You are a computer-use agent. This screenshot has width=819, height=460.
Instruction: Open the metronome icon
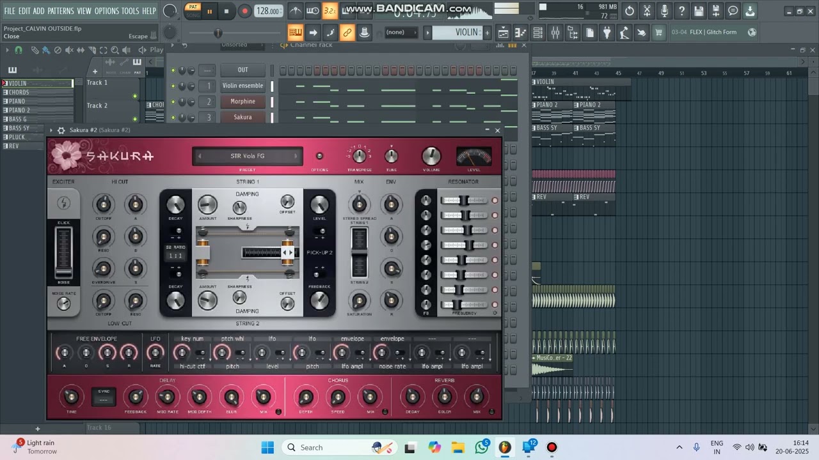pyautogui.click(x=296, y=11)
